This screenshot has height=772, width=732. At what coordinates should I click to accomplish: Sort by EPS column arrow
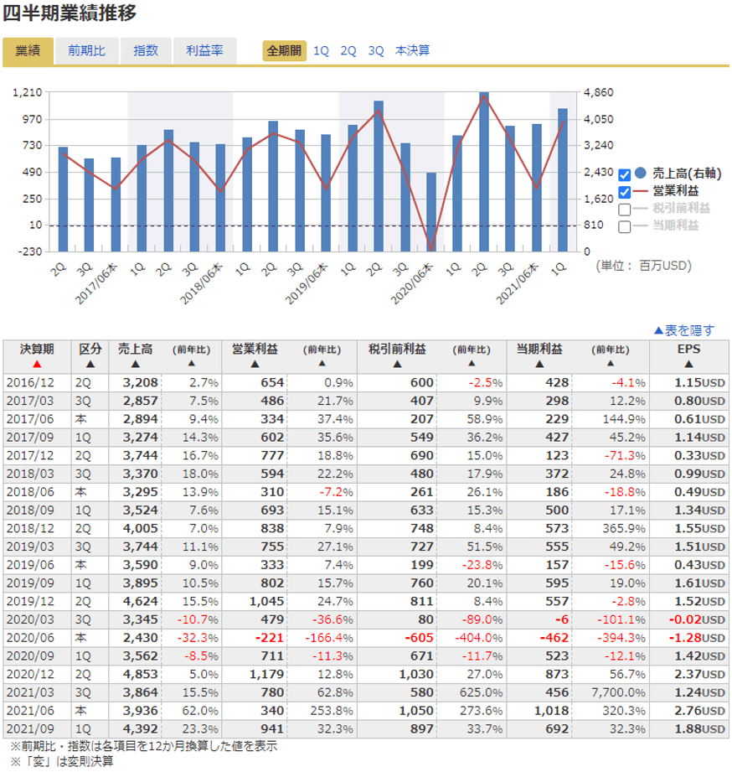coord(688,365)
